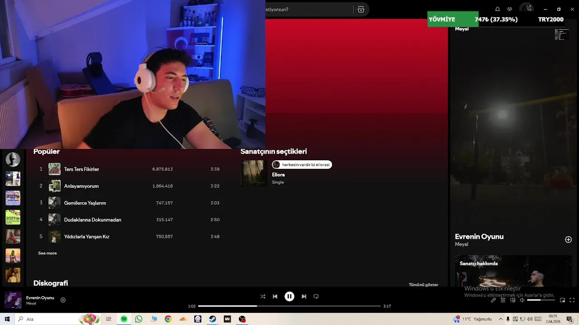Open the Eliora album cover thumbnail

point(254,173)
